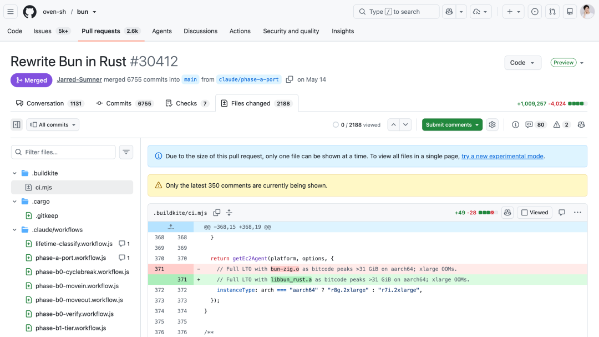Mark ci.mjs as Viewed
This screenshot has width=599, height=337.
coord(535,212)
